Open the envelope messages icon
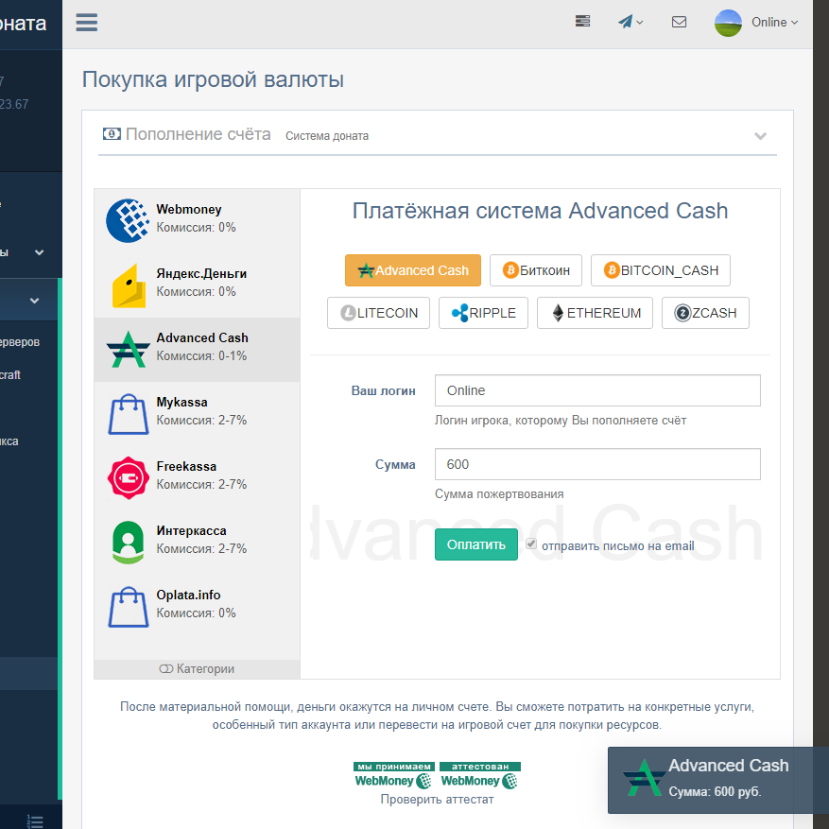Screen dimensions: 829x829 click(x=679, y=22)
